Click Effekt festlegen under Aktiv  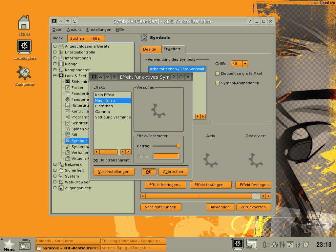(x=210, y=185)
